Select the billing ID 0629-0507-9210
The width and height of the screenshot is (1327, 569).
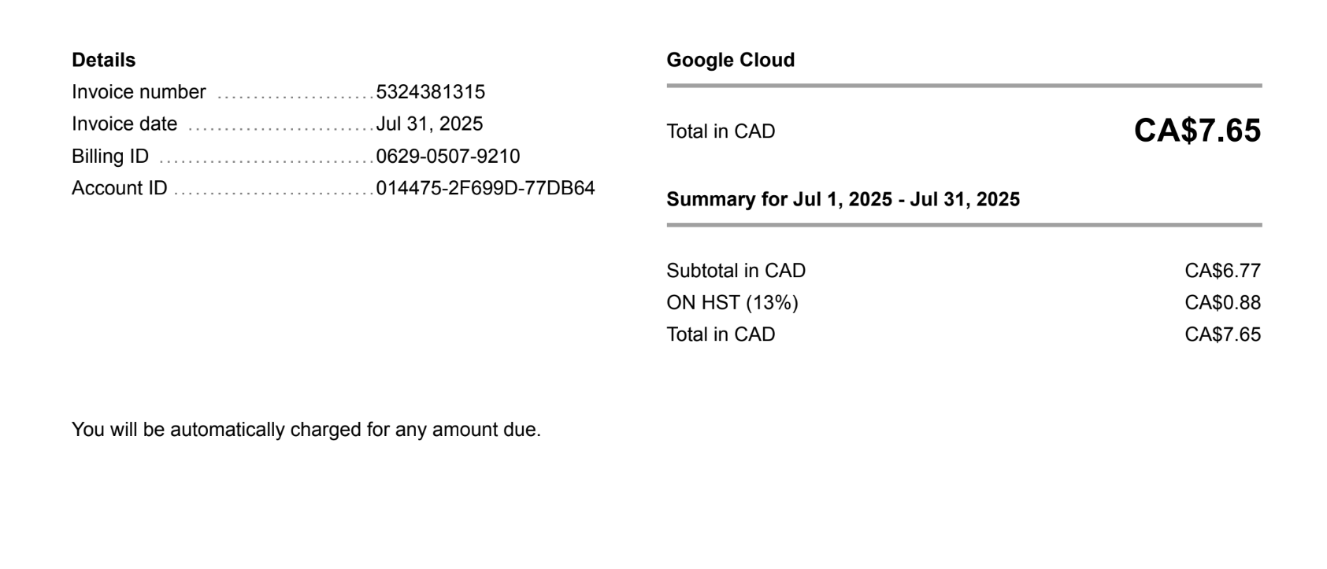[x=447, y=157]
